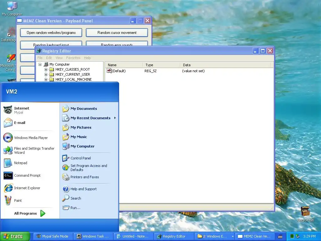Screen dimensions: 321x241
Task: Click Random cursor movement button
Action: tap(117, 33)
